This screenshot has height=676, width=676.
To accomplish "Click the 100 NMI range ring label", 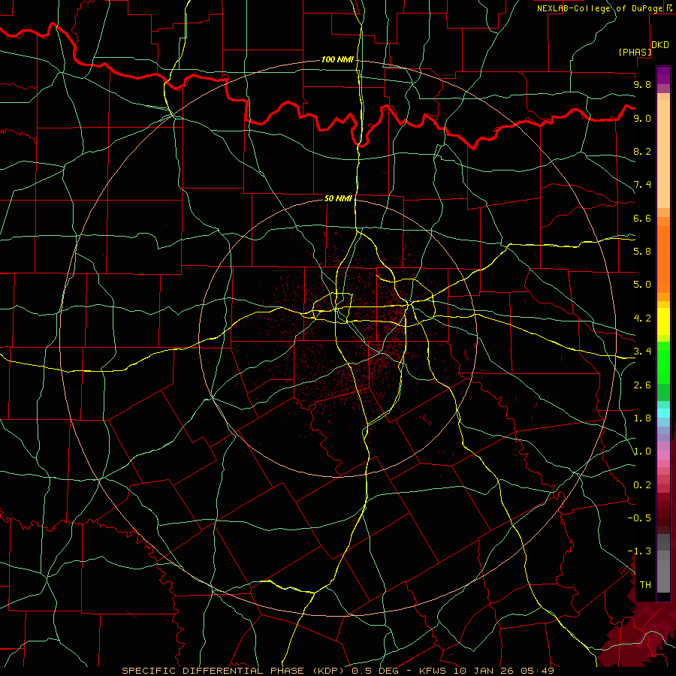I will point(337,59).
